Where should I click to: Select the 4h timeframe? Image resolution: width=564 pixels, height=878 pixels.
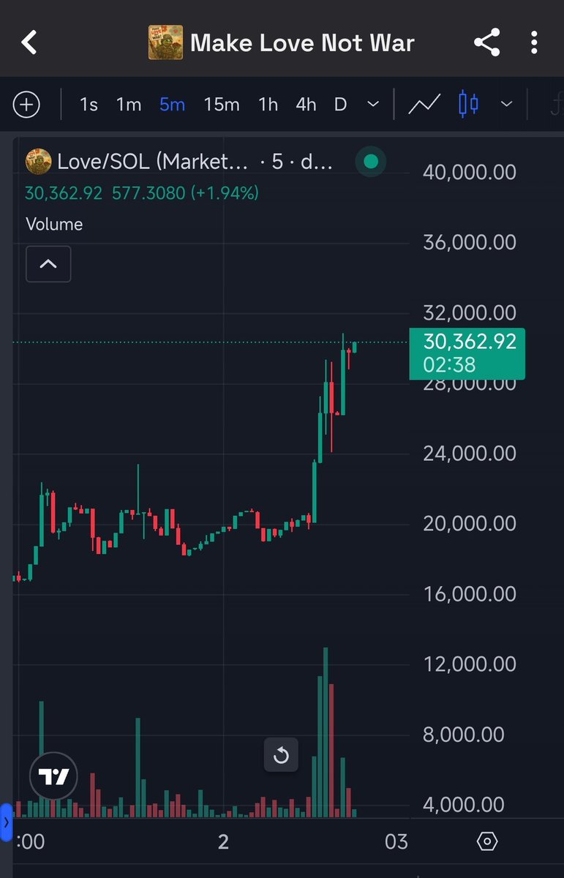(306, 105)
